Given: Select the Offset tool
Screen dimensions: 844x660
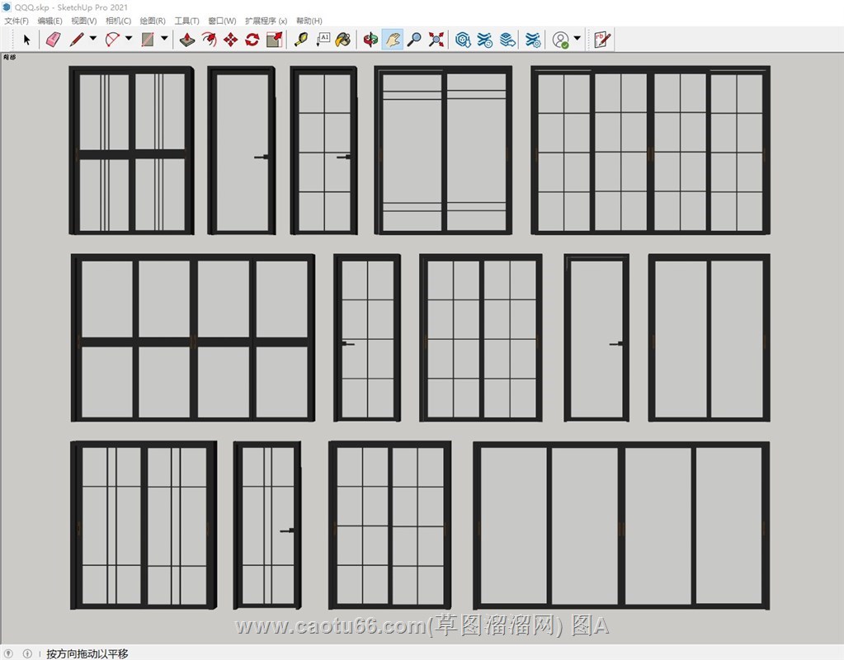Looking at the screenshot, I should point(209,40).
